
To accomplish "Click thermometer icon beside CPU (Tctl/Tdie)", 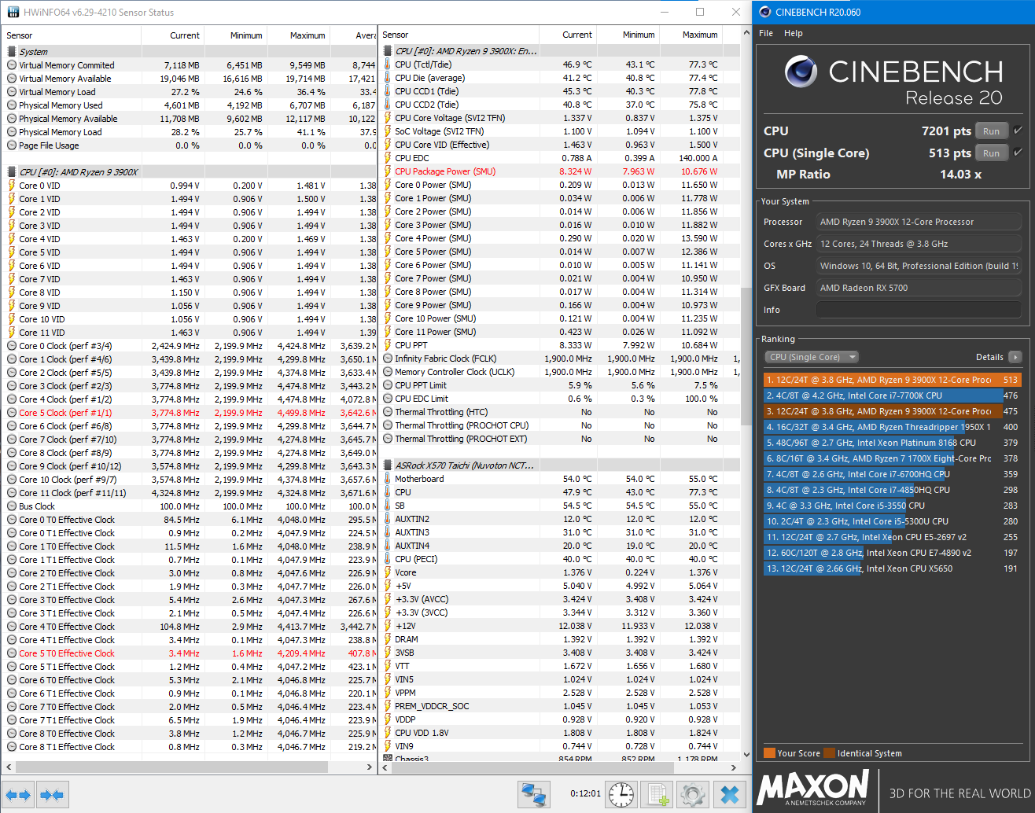I will tap(388, 64).
